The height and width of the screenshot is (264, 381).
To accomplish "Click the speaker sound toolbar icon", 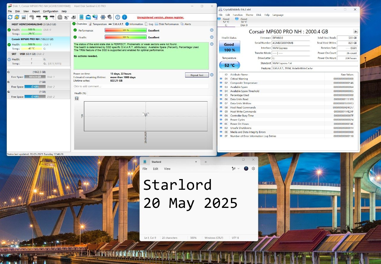I will click(x=110, y=17).
